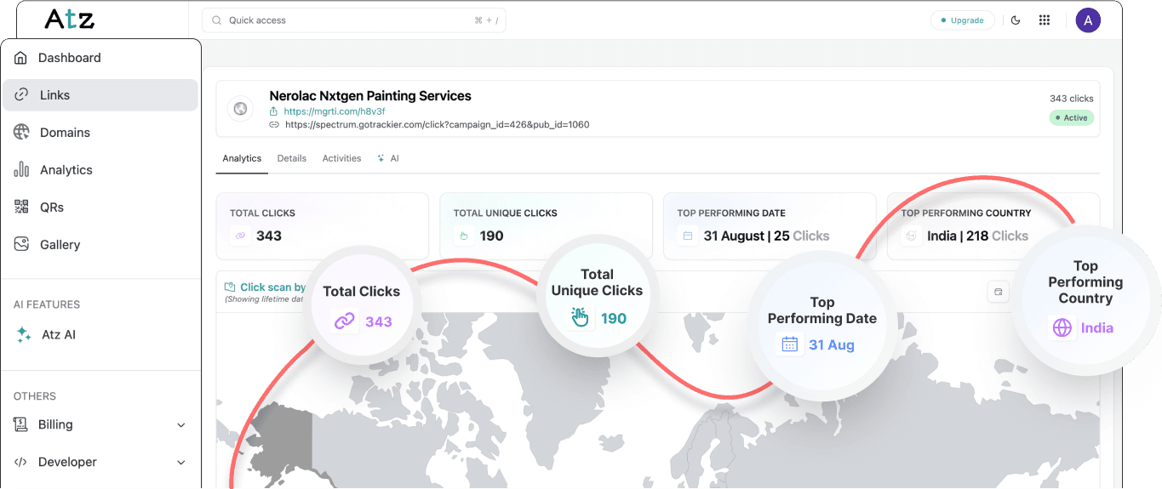Screen dimensions: 1162x489
Task: Toggle dark mode moon icon
Action: [x=1016, y=20]
